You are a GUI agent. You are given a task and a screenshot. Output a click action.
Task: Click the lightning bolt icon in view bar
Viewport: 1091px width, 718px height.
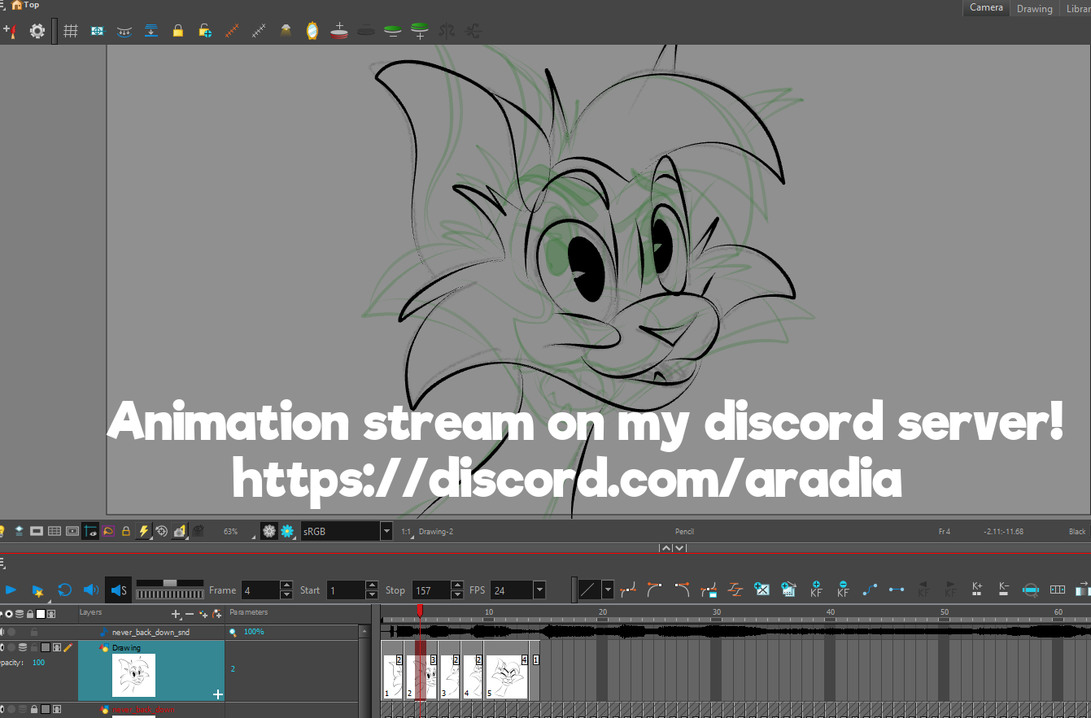pyautogui.click(x=144, y=531)
